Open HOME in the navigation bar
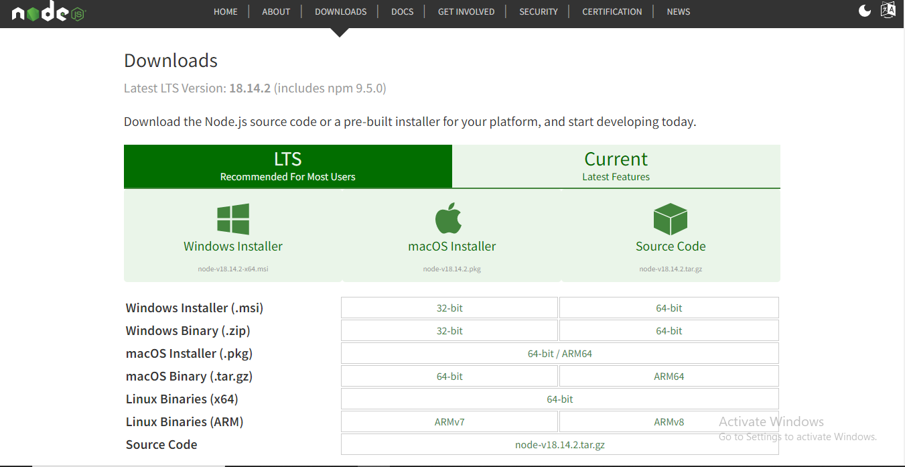The image size is (905, 467). click(x=226, y=11)
